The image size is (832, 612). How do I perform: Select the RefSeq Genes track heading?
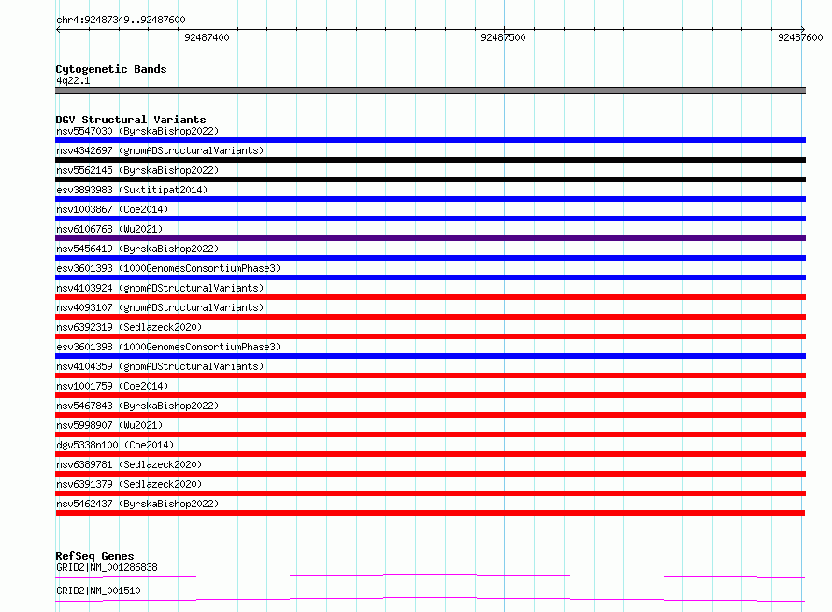[x=95, y=556]
